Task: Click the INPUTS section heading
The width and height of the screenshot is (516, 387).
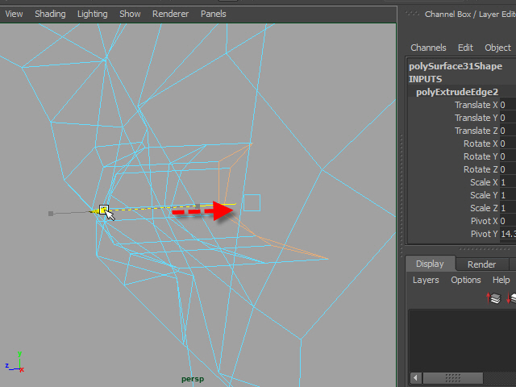Action: [425, 79]
